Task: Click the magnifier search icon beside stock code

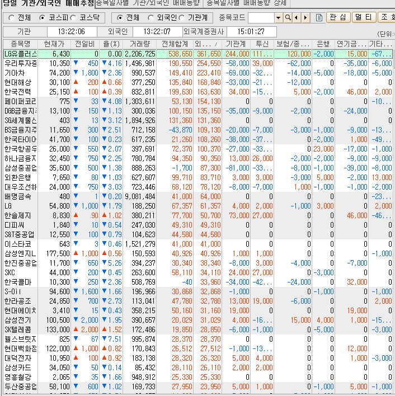Action: click(288, 18)
